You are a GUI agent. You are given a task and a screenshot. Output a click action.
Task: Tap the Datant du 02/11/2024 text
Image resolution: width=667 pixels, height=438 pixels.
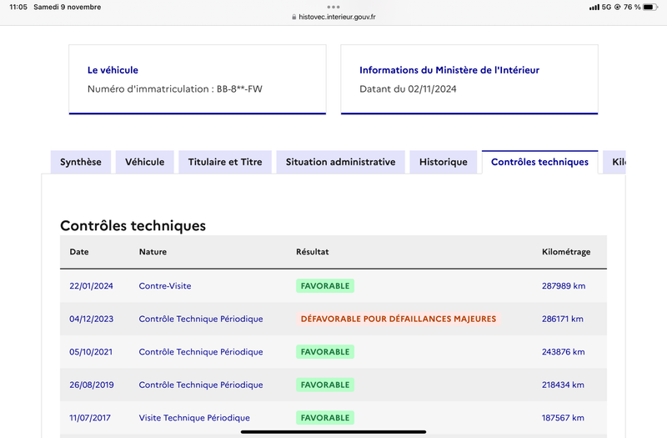(x=408, y=89)
